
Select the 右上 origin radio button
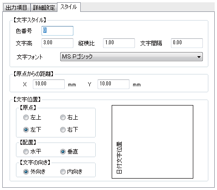pos(63,117)
